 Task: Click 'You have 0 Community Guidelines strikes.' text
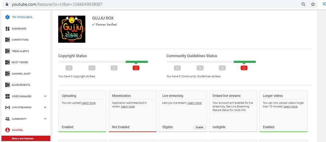[x=194, y=76]
